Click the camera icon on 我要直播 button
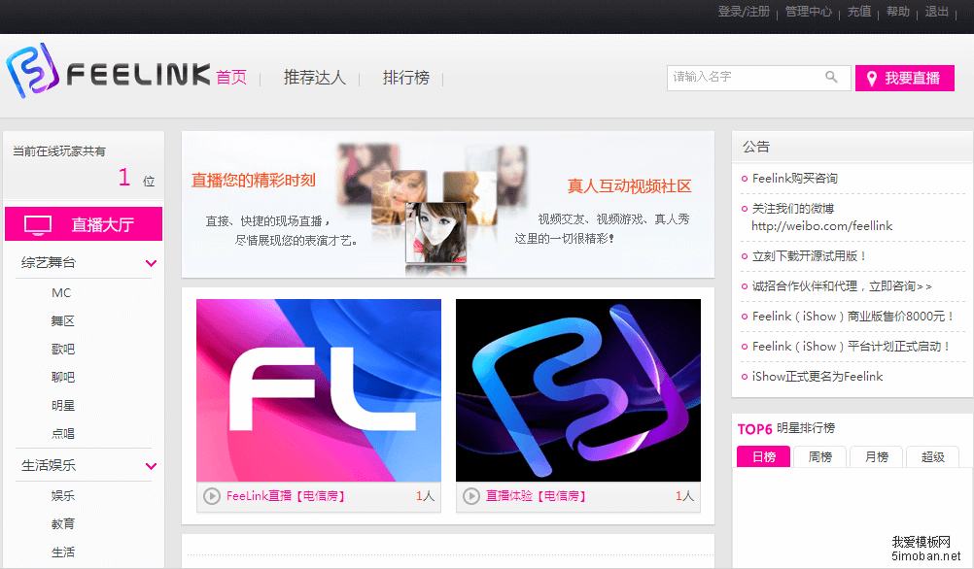The width and height of the screenshot is (974, 569). [870, 78]
